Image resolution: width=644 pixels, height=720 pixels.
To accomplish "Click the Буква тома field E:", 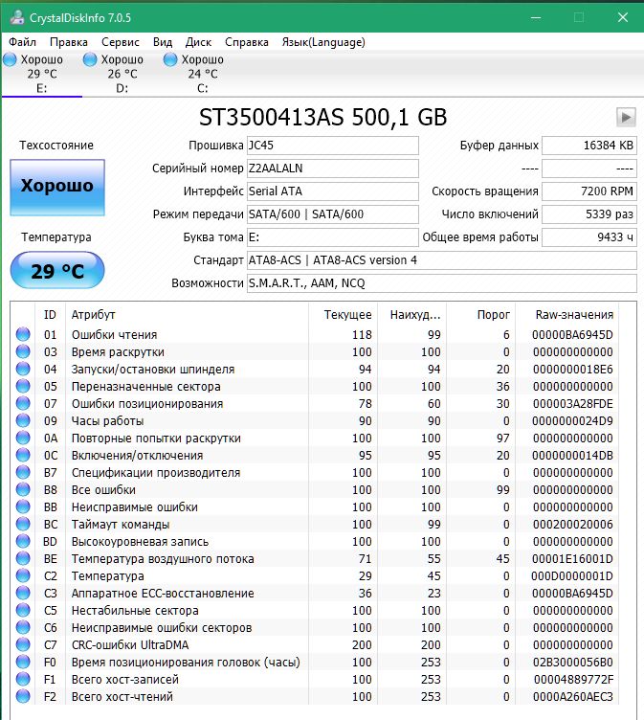I will [x=333, y=236].
